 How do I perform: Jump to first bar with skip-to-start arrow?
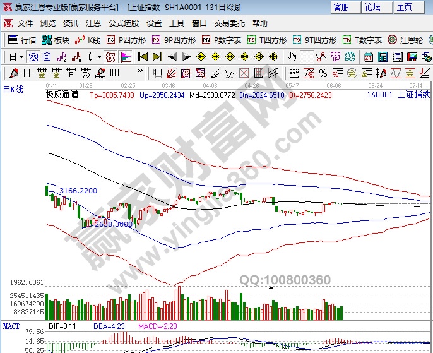point(143,57)
